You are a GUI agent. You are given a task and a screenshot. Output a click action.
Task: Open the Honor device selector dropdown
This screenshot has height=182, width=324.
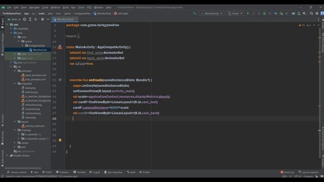235,14
